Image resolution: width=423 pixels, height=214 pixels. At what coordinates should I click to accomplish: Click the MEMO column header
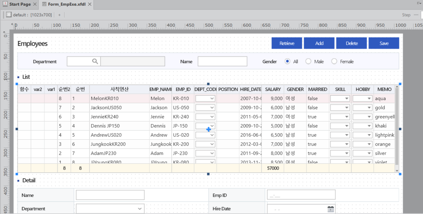coord(384,89)
